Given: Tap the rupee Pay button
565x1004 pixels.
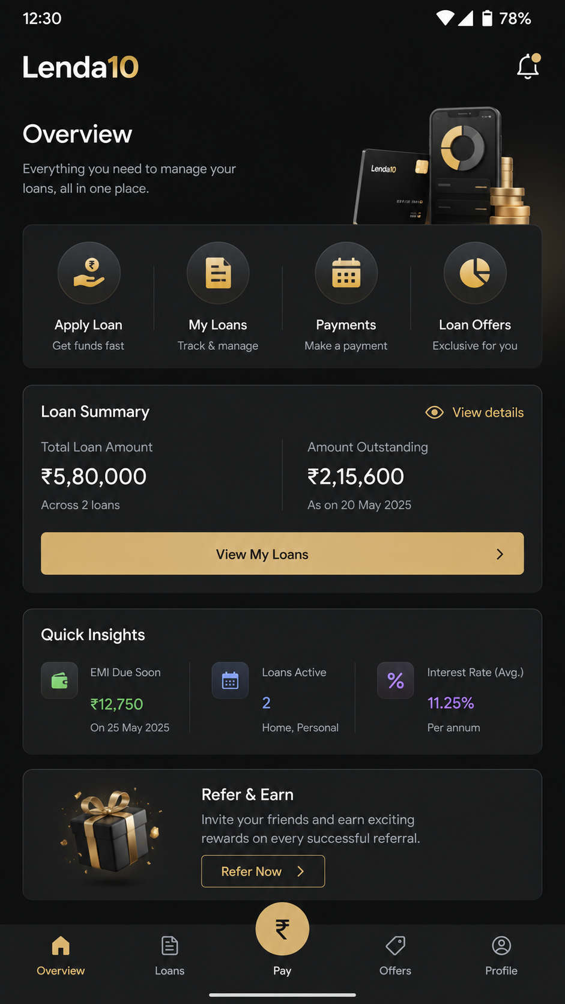Looking at the screenshot, I should [x=282, y=929].
